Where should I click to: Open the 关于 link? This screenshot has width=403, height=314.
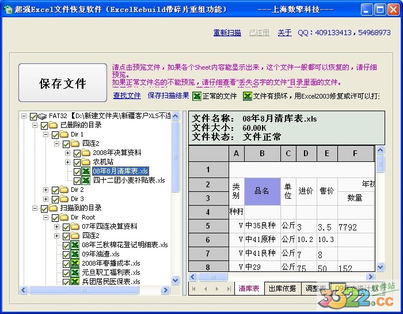[x=284, y=33]
